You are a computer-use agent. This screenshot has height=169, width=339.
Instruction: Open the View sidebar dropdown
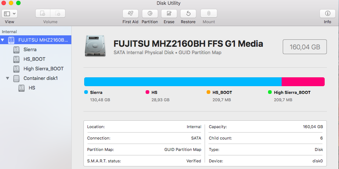10,14
